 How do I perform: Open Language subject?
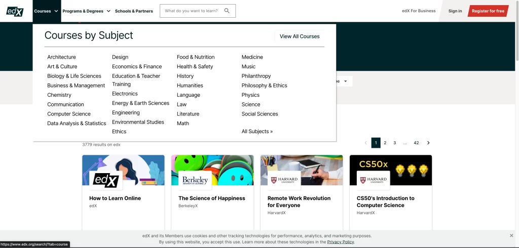tap(189, 95)
